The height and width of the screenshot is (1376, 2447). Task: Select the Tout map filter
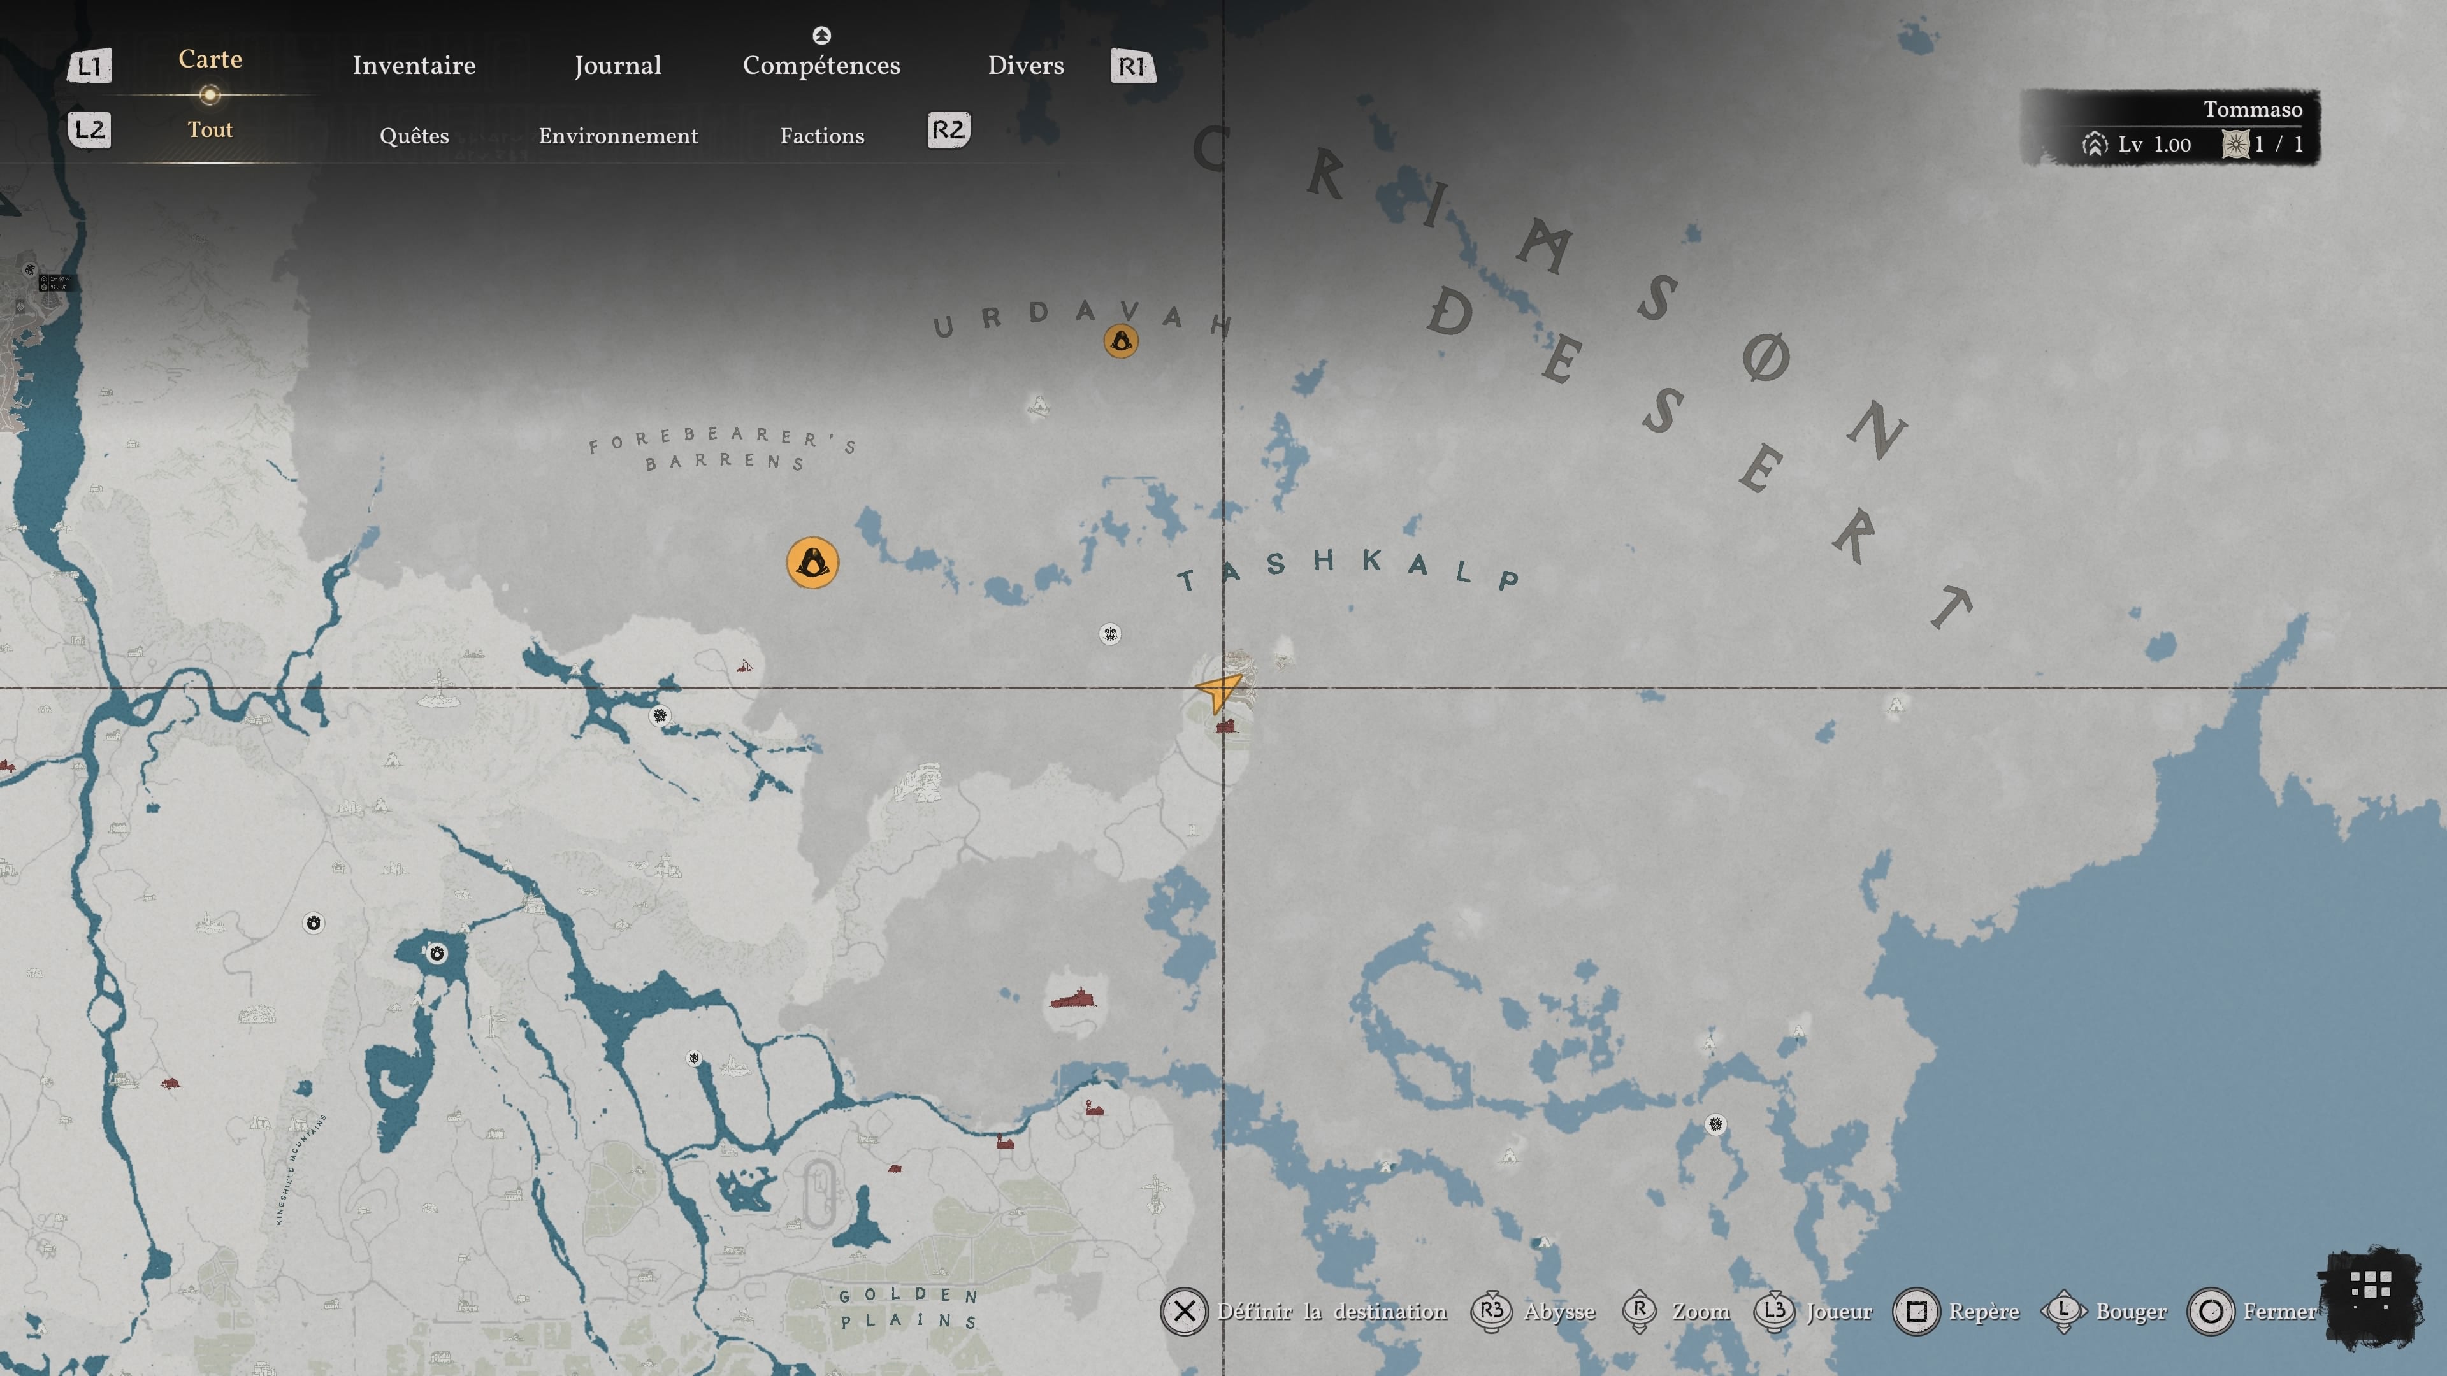click(210, 129)
